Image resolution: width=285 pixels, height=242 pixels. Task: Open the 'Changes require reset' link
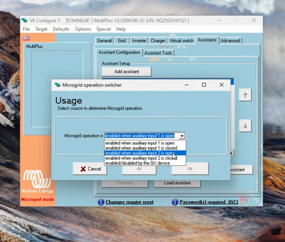point(129,202)
